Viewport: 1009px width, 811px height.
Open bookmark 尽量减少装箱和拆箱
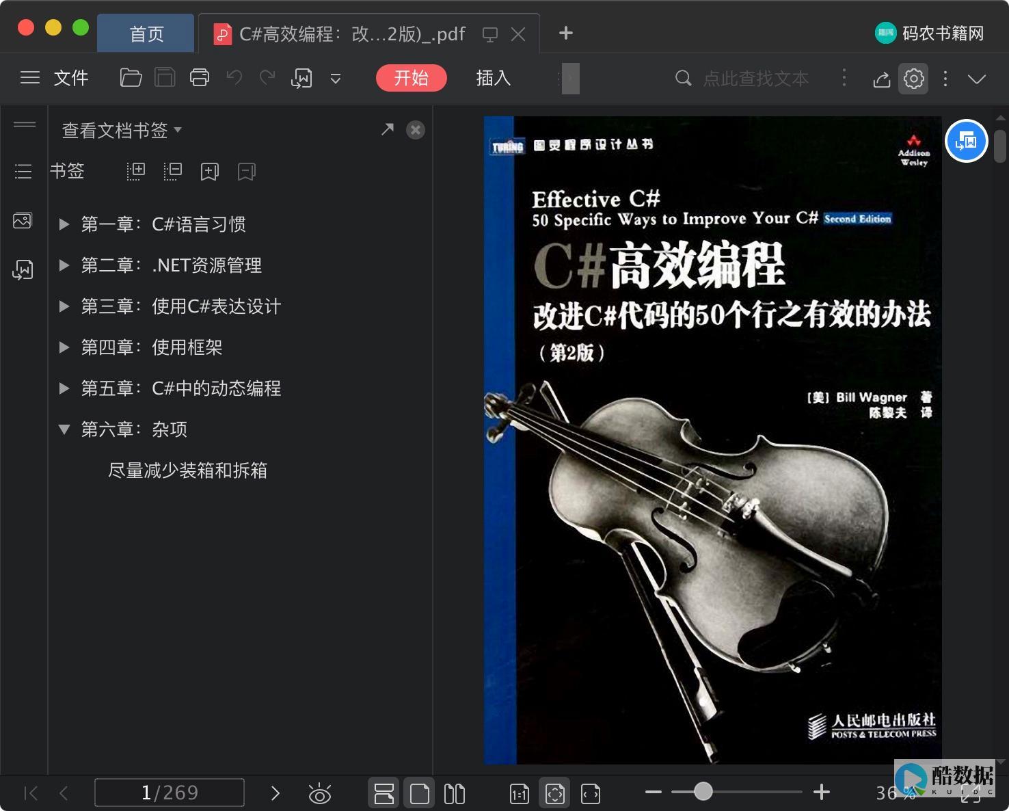(x=188, y=470)
